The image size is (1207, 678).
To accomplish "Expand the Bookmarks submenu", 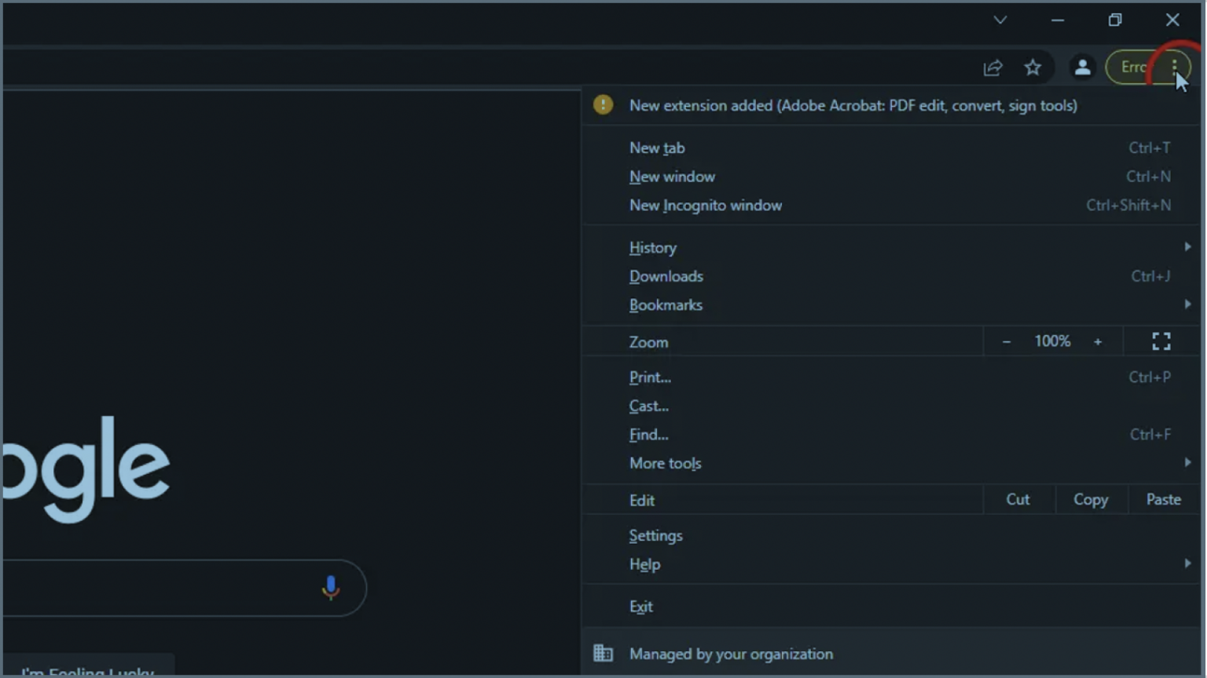I will coord(891,305).
